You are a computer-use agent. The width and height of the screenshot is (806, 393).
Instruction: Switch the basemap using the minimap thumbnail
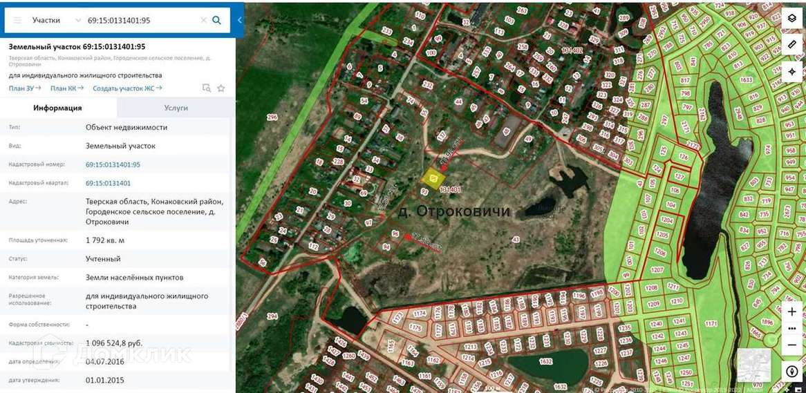[x=754, y=365]
